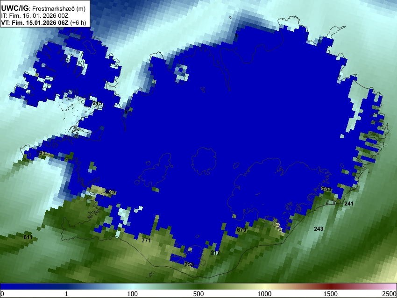Click the dark red section of the colour scale bar
Screen dimensions: 397x298
[x=331, y=287]
